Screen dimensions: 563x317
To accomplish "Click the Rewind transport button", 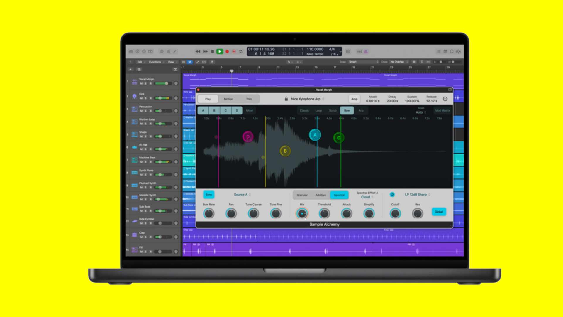I will 198,52.
